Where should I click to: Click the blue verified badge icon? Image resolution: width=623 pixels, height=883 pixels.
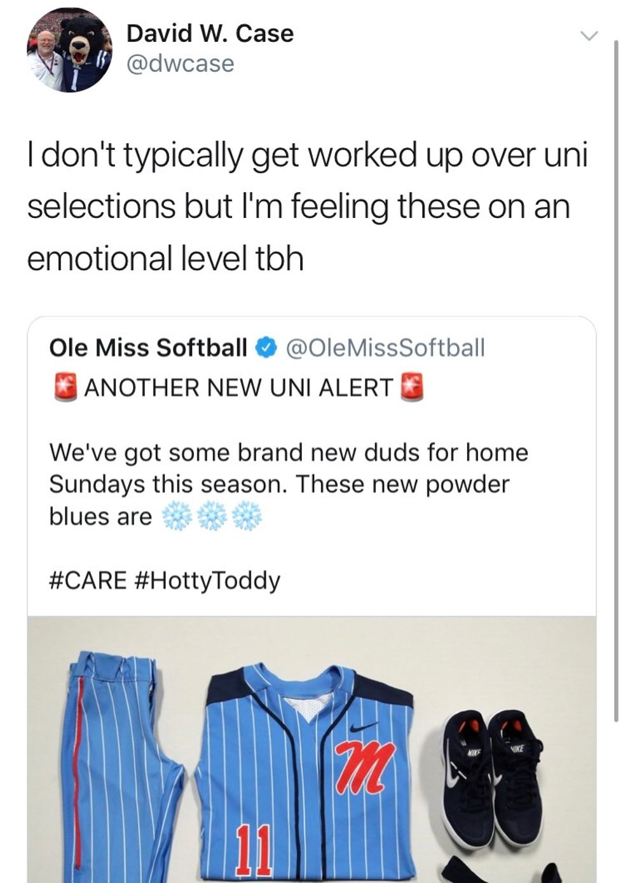point(266,348)
